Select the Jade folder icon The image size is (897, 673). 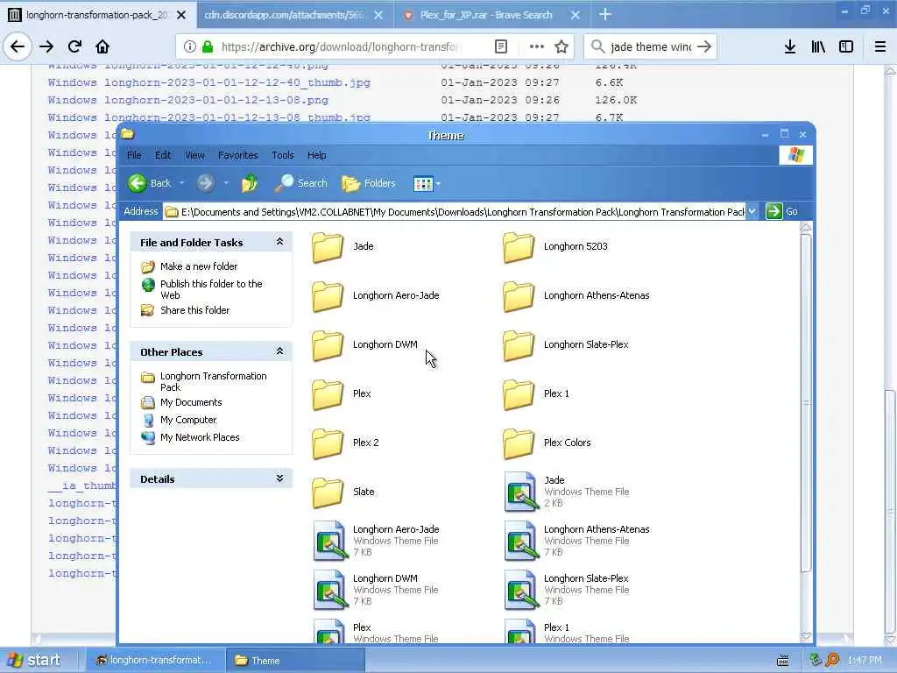coord(328,247)
